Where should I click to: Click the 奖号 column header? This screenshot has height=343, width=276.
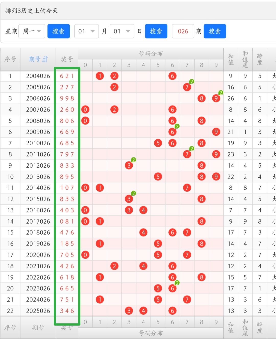pos(67,59)
